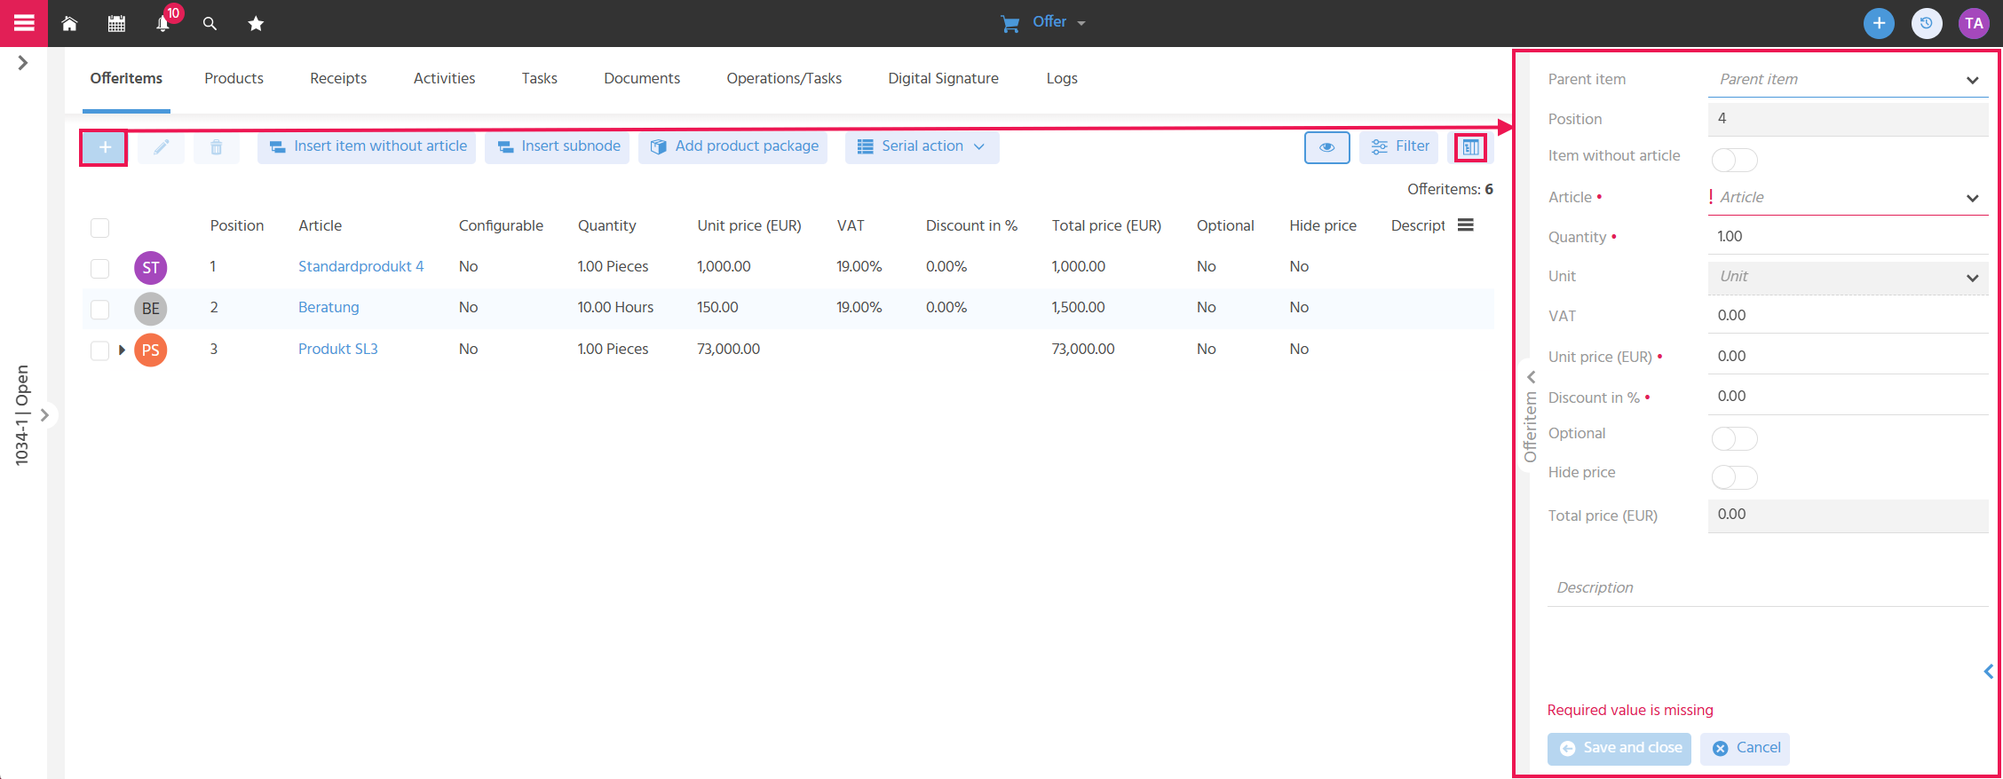Open the column settings icon in table header

(x=1466, y=225)
